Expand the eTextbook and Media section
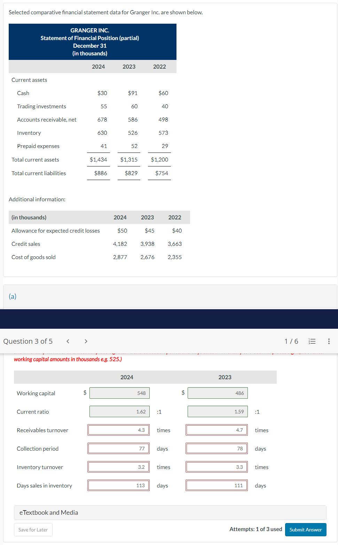Screen dimensions: 338x545 pos(48,512)
